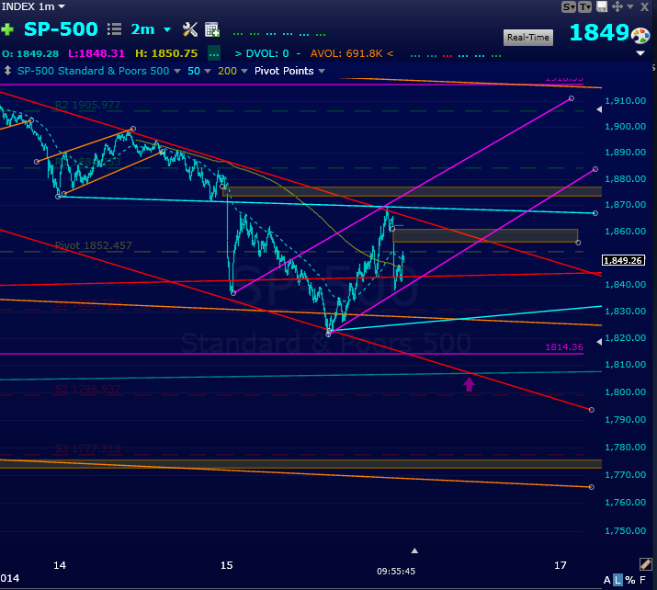Click the 09:55:45 time label
Screen dimensions: 657x590
pos(396,571)
